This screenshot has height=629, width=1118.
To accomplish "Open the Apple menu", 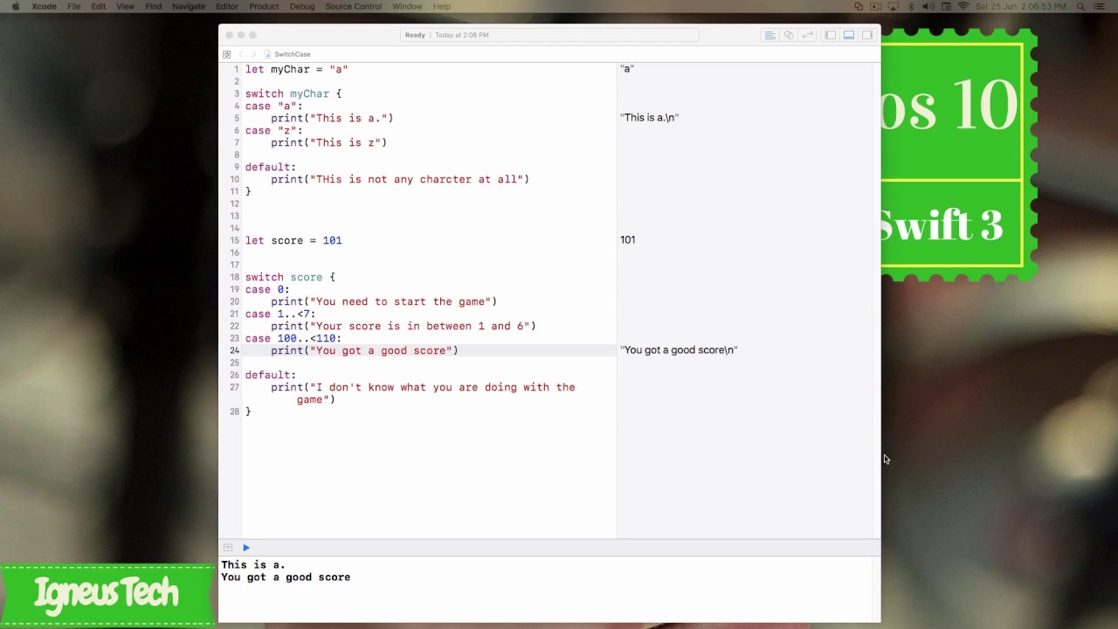I will (15, 6).
